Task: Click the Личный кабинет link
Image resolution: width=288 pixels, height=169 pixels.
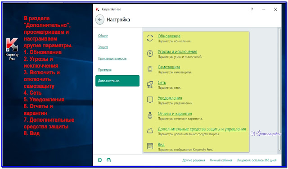Action: [x=221, y=160]
